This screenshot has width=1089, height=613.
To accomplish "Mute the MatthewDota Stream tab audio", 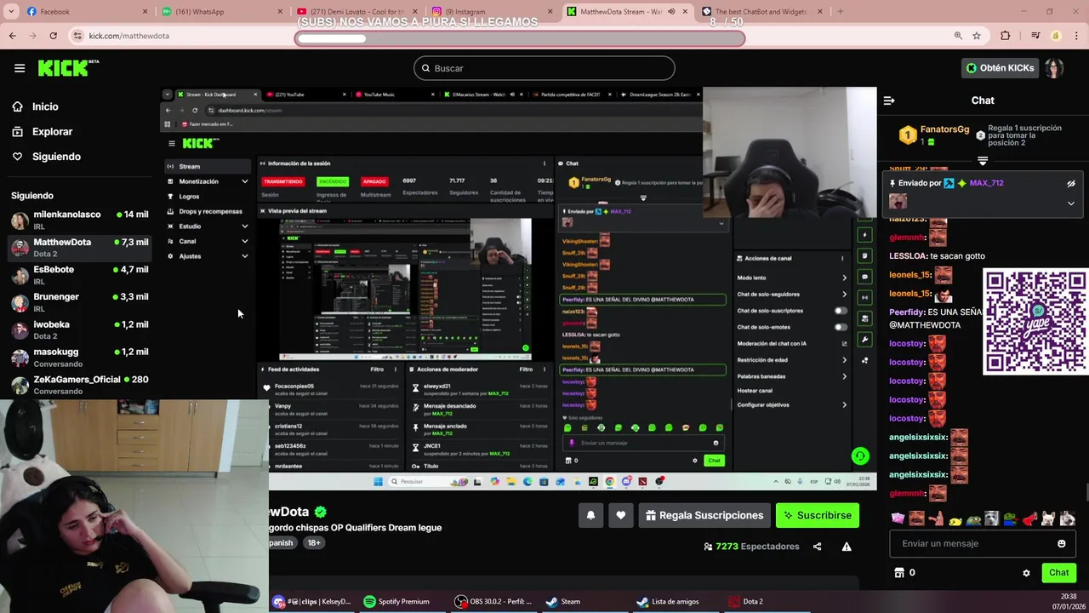I will point(671,12).
